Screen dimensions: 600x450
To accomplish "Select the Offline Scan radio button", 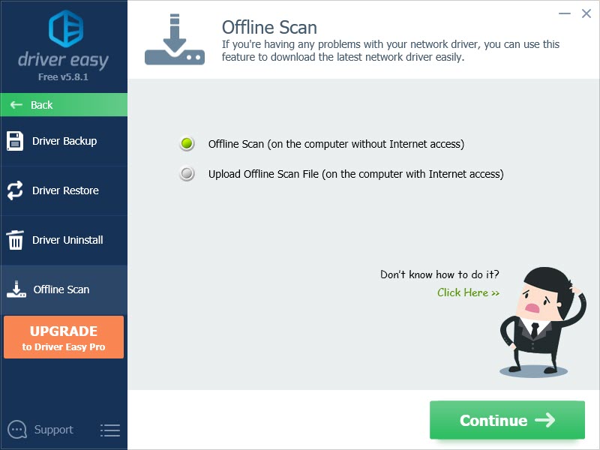I will coord(187,144).
